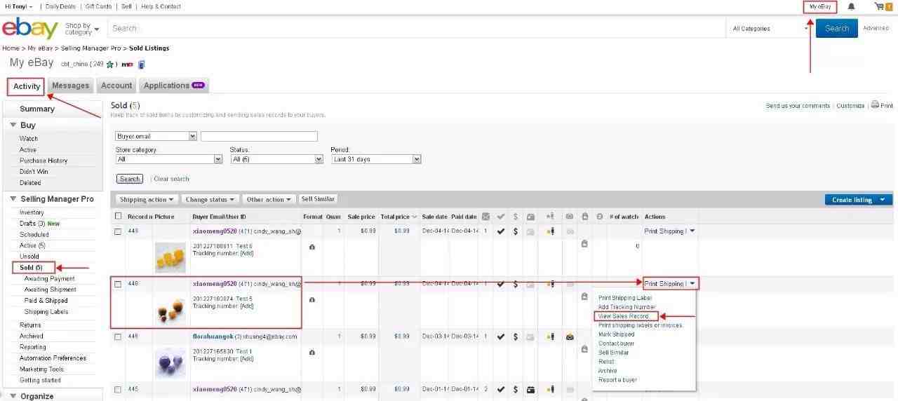
Task: Open the Status All (5) dropdown
Action: tap(276, 159)
